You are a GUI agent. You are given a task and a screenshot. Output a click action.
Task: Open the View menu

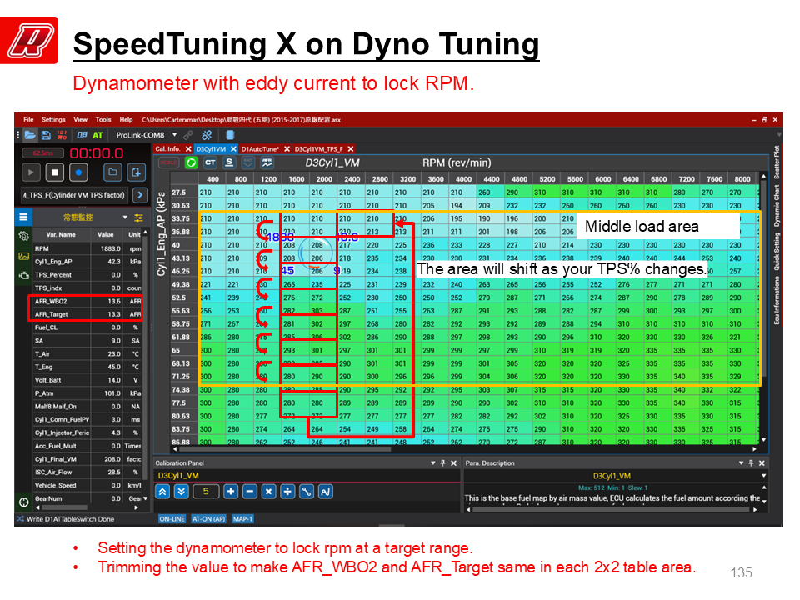pyautogui.click(x=81, y=120)
